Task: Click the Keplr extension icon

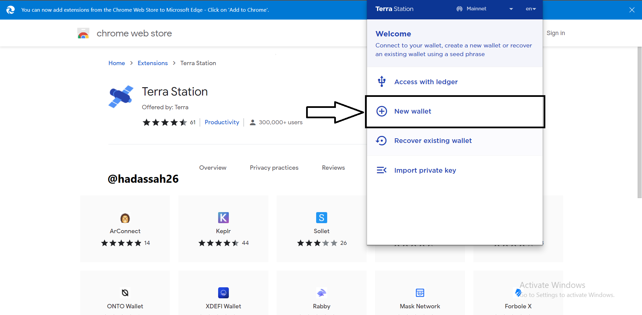Action: point(223,218)
